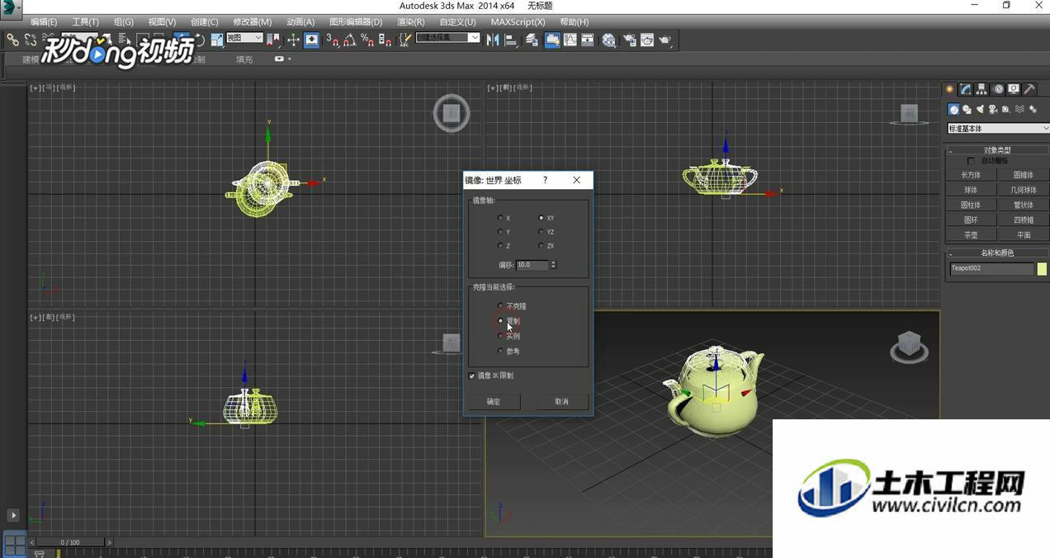Open the MAXScript(X) menu
1050x558 pixels.
(x=518, y=21)
